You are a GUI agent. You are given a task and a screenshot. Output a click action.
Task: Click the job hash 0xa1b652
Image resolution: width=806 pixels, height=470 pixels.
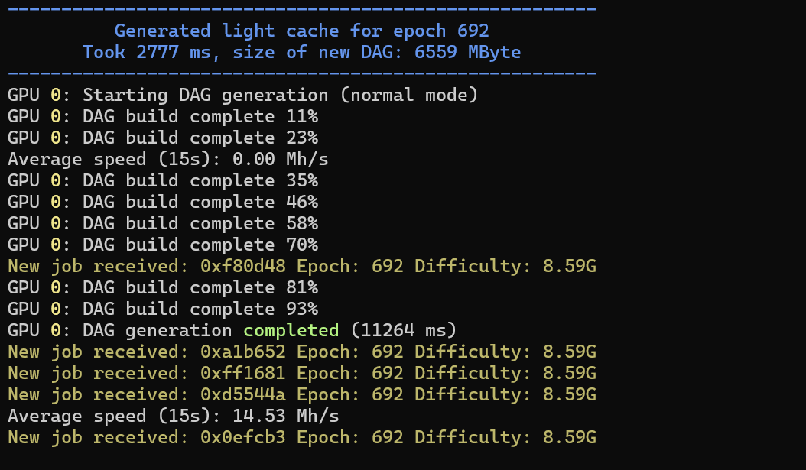pyautogui.click(x=242, y=352)
